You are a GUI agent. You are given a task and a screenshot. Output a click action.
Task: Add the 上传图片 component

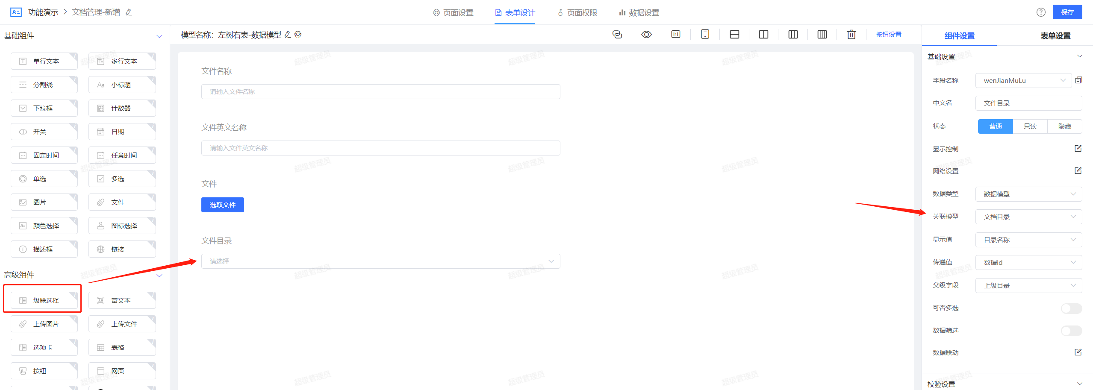point(44,324)
